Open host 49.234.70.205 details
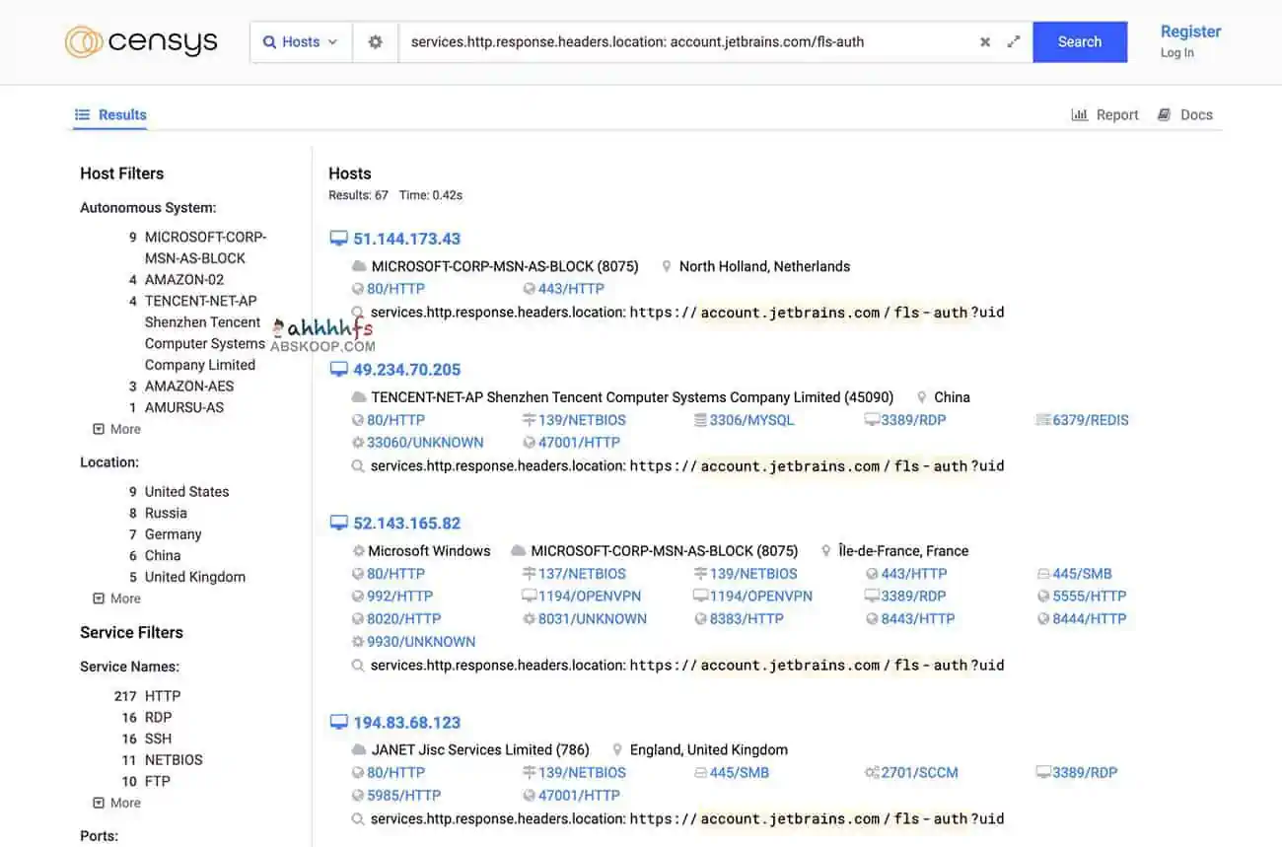Viewport: 1282px width, 847px height. pyautogui.click(x=406, y=370)
